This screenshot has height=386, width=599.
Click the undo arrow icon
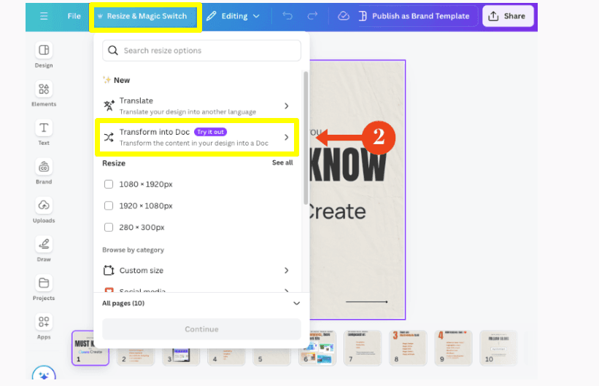287,16
